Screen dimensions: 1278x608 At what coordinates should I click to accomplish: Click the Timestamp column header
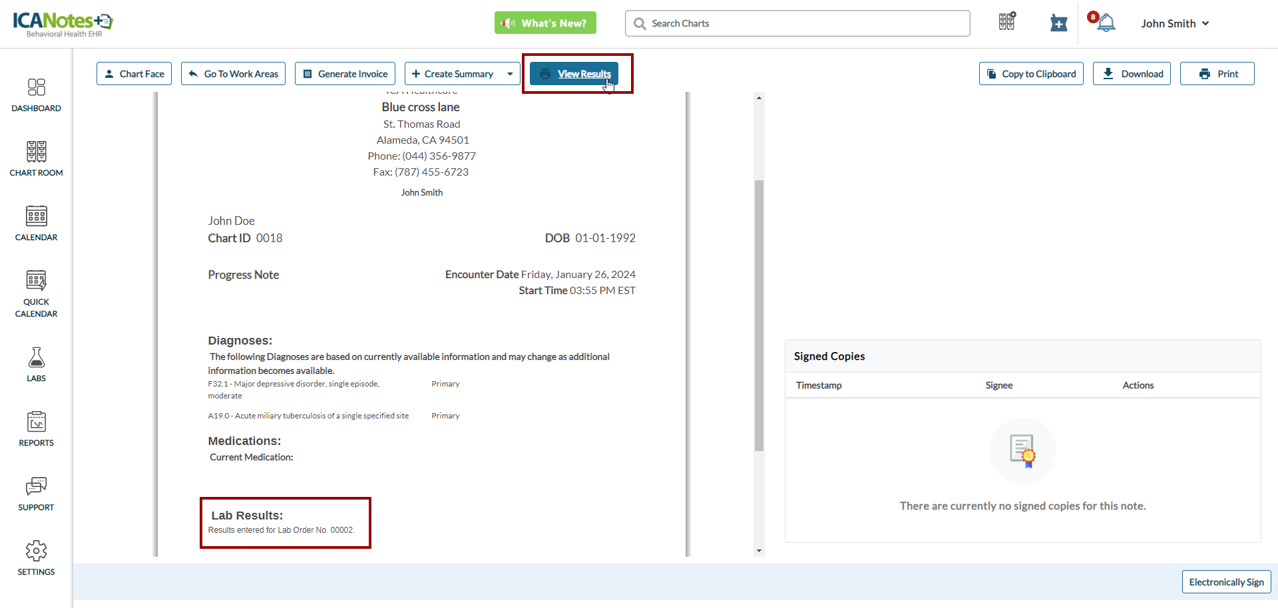tap(819, 385)
